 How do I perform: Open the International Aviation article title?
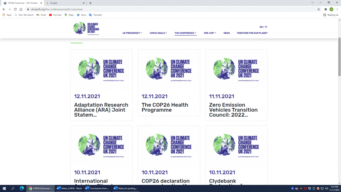[x=94, y=182]
